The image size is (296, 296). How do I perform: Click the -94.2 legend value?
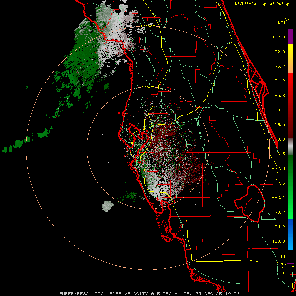(279, 227)
